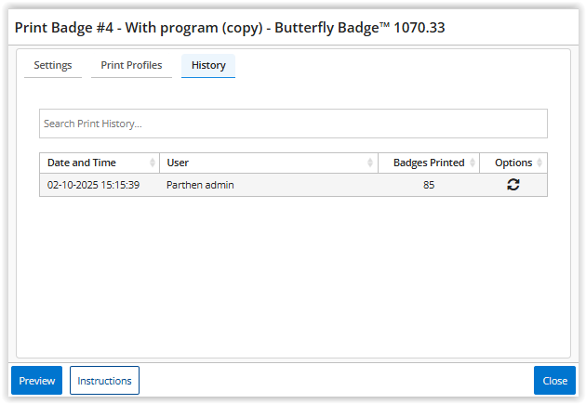The image size is (586, 404).
Task: Click the Options column header label
Action: [x=513, y=163]
